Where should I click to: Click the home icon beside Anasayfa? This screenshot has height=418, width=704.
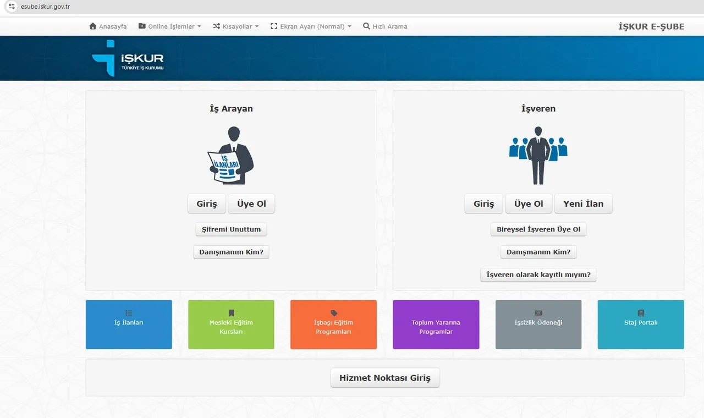tap(92, 26)
